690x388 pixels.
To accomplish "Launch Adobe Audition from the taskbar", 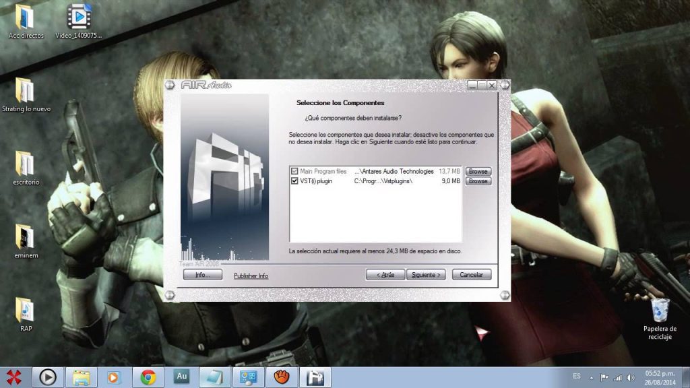I will click(183, 377).
